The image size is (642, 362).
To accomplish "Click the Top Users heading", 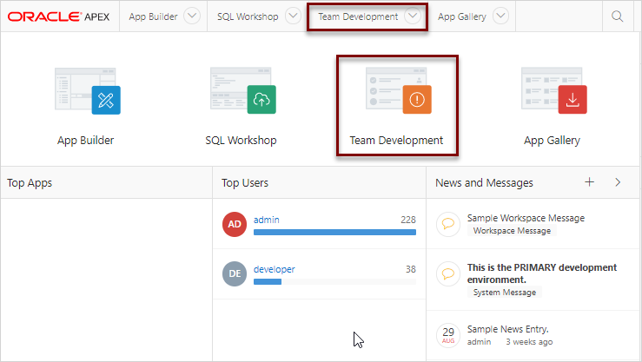I will click(x=245, y=183).
